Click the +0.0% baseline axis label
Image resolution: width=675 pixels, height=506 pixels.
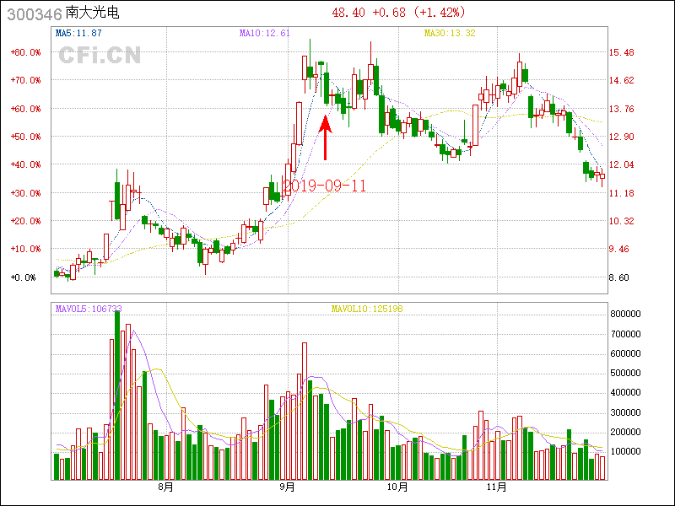23,277
